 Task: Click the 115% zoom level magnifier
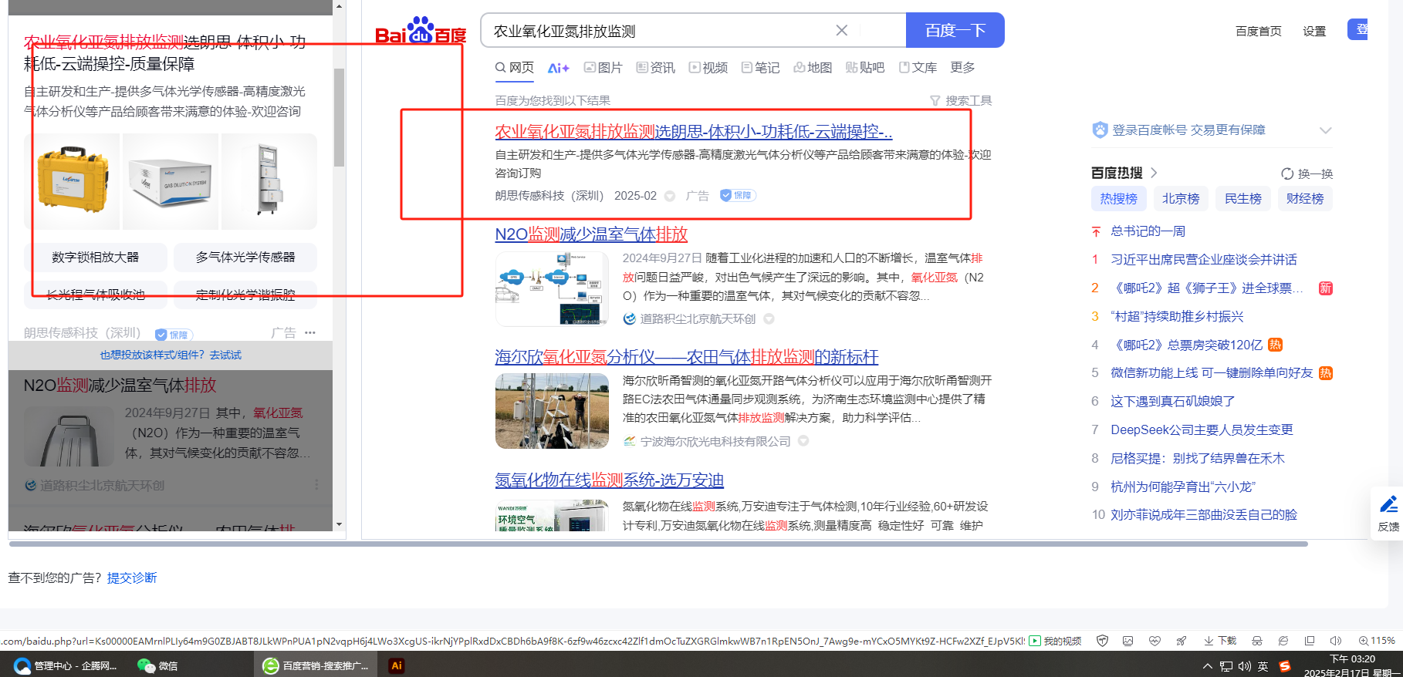pos(1377,641)
